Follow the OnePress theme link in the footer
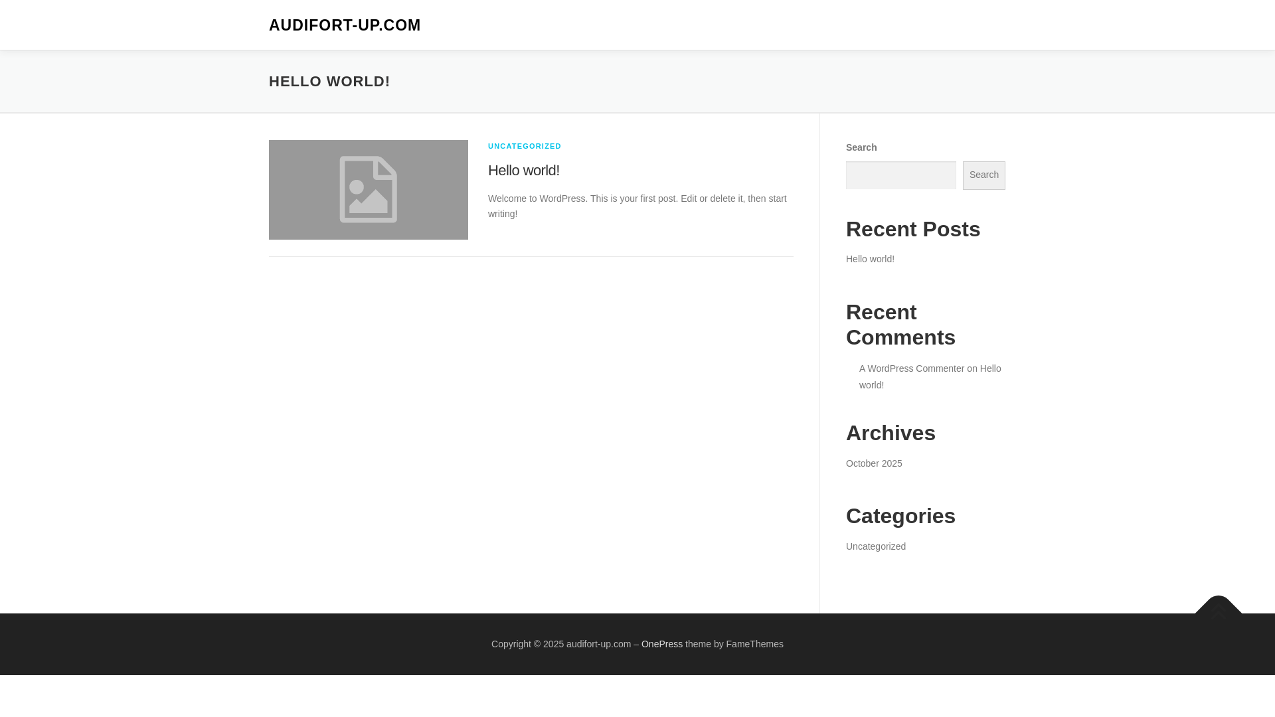The width and height of the screenshot is (1275, 717). click(x=661, y=644)
